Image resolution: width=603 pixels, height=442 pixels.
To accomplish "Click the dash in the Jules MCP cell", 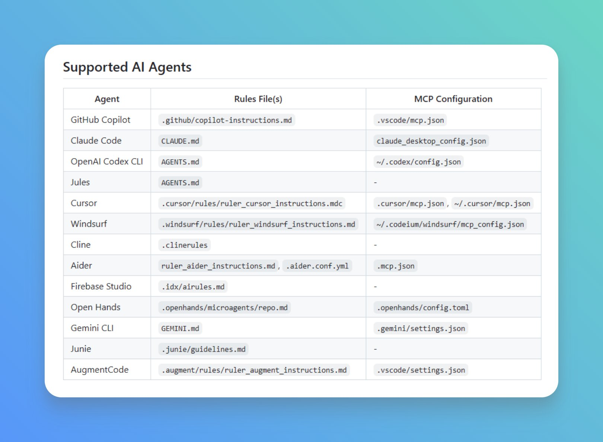I will [x=375, y=183].
